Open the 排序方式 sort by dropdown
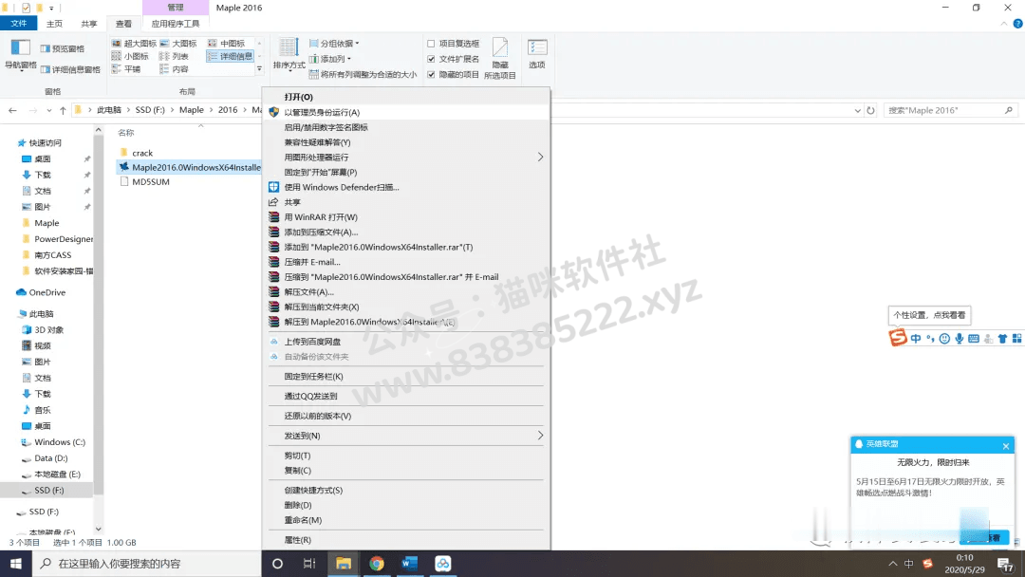Screen dimensions: 1025x577 [289, 55]
